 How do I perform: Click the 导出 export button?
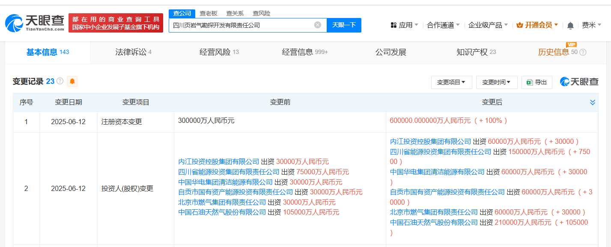(536, 82)
